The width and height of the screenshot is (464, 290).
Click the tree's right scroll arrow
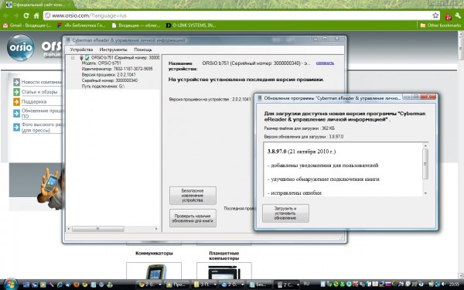tap(156, 229)
